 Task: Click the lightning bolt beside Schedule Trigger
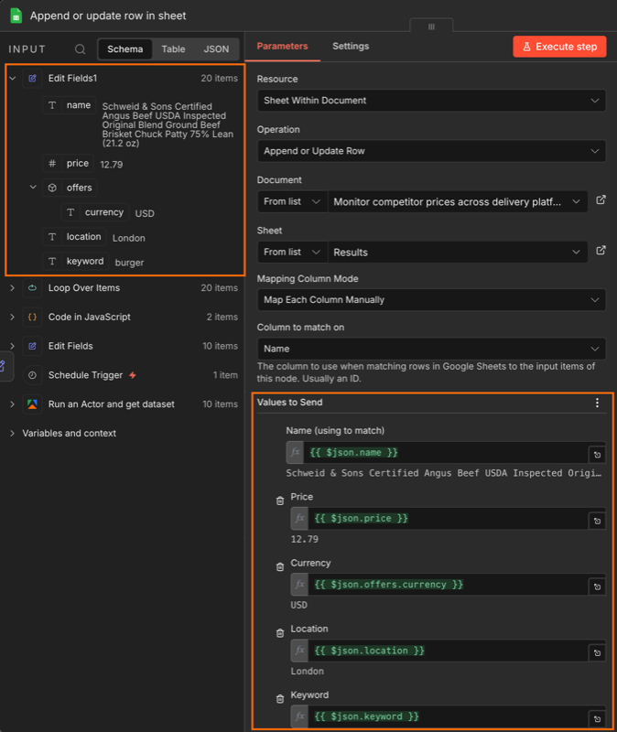[x=133, y=375]
